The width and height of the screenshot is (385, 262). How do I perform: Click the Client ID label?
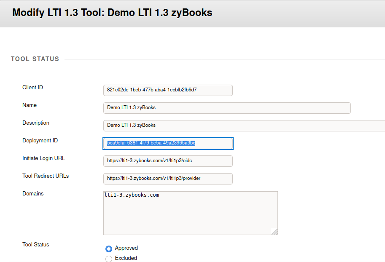pos(32,87)
